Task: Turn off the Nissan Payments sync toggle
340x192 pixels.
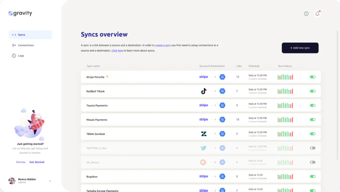Action: [313, 119]
